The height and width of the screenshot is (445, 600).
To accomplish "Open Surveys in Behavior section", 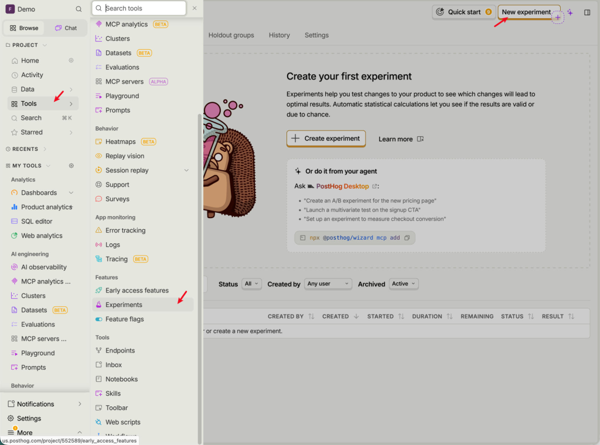I will [x=143, y=199].
